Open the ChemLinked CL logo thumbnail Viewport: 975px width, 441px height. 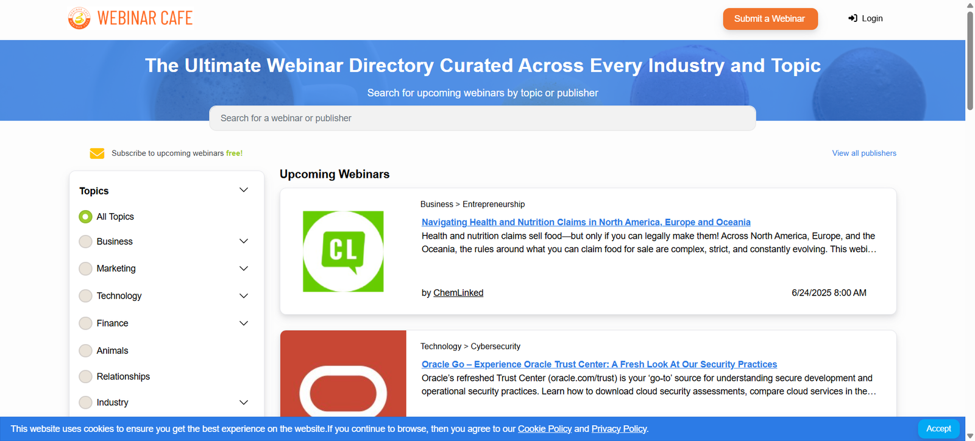pos(343,252)
